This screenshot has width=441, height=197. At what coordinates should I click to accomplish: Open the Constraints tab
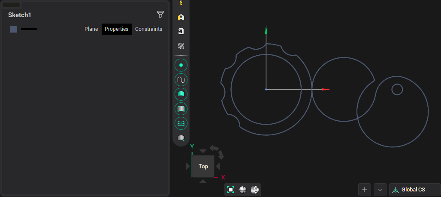coord(148,29)
